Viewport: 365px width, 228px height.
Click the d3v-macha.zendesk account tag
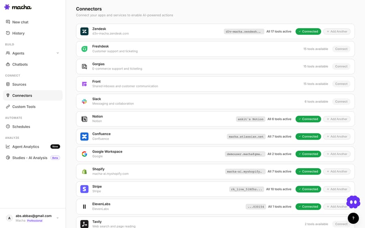pyautogui.click(x=244, y=31)
